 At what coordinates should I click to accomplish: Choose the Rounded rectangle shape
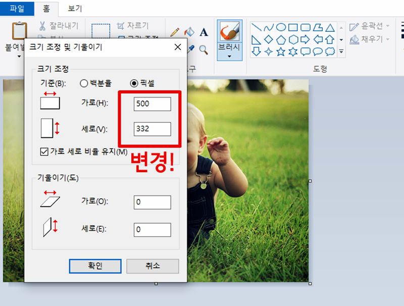[306, 27]
